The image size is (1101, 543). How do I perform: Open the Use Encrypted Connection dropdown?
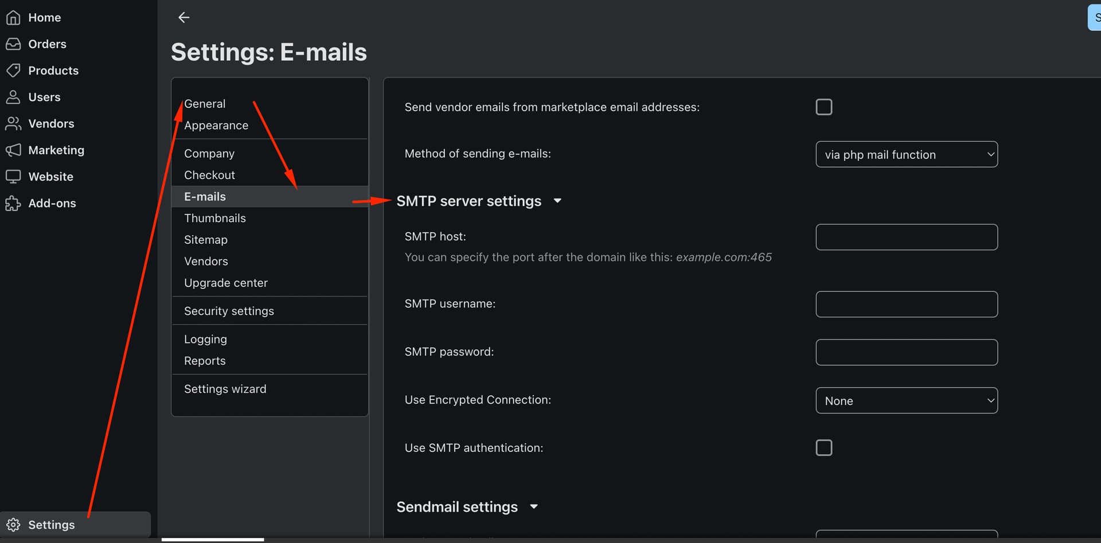[906, 401]
